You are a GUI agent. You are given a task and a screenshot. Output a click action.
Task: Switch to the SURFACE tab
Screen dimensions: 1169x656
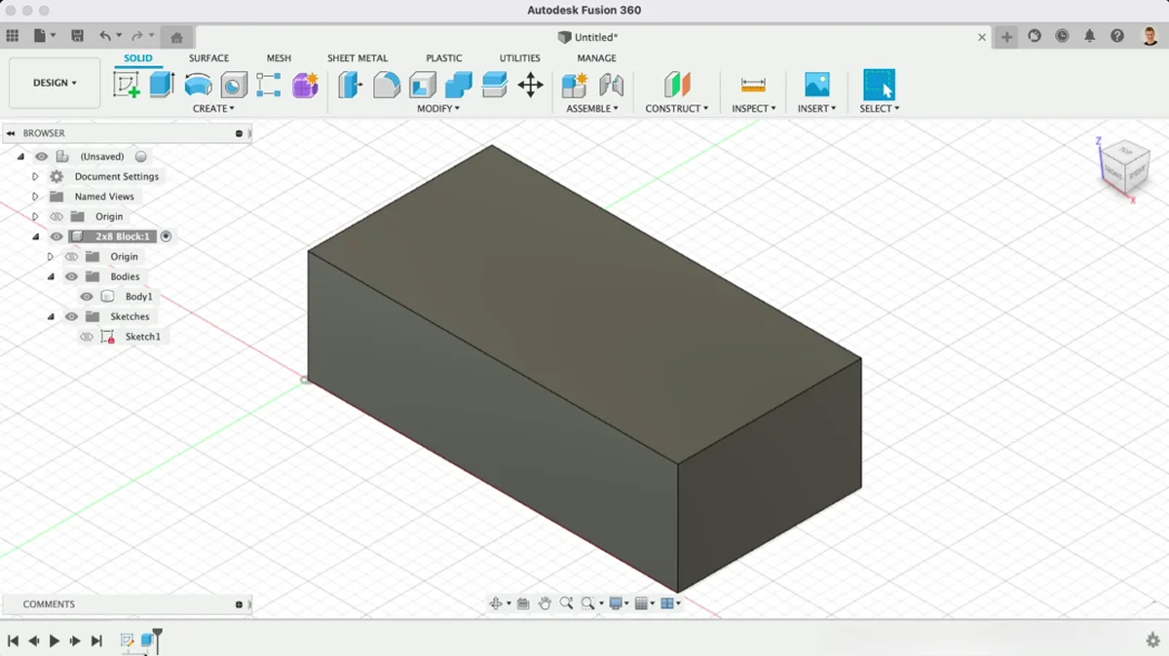tap(208, 58)
